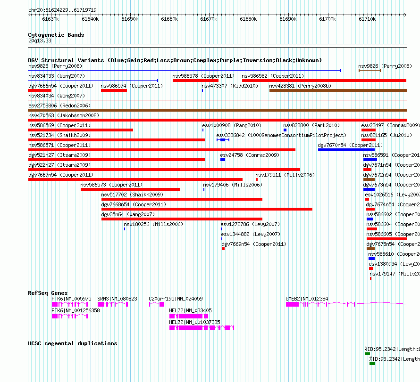Viewport: 420px width, 382px height.
Task: Select the UCSC segmental duplications track title
Action: [73, 343]
